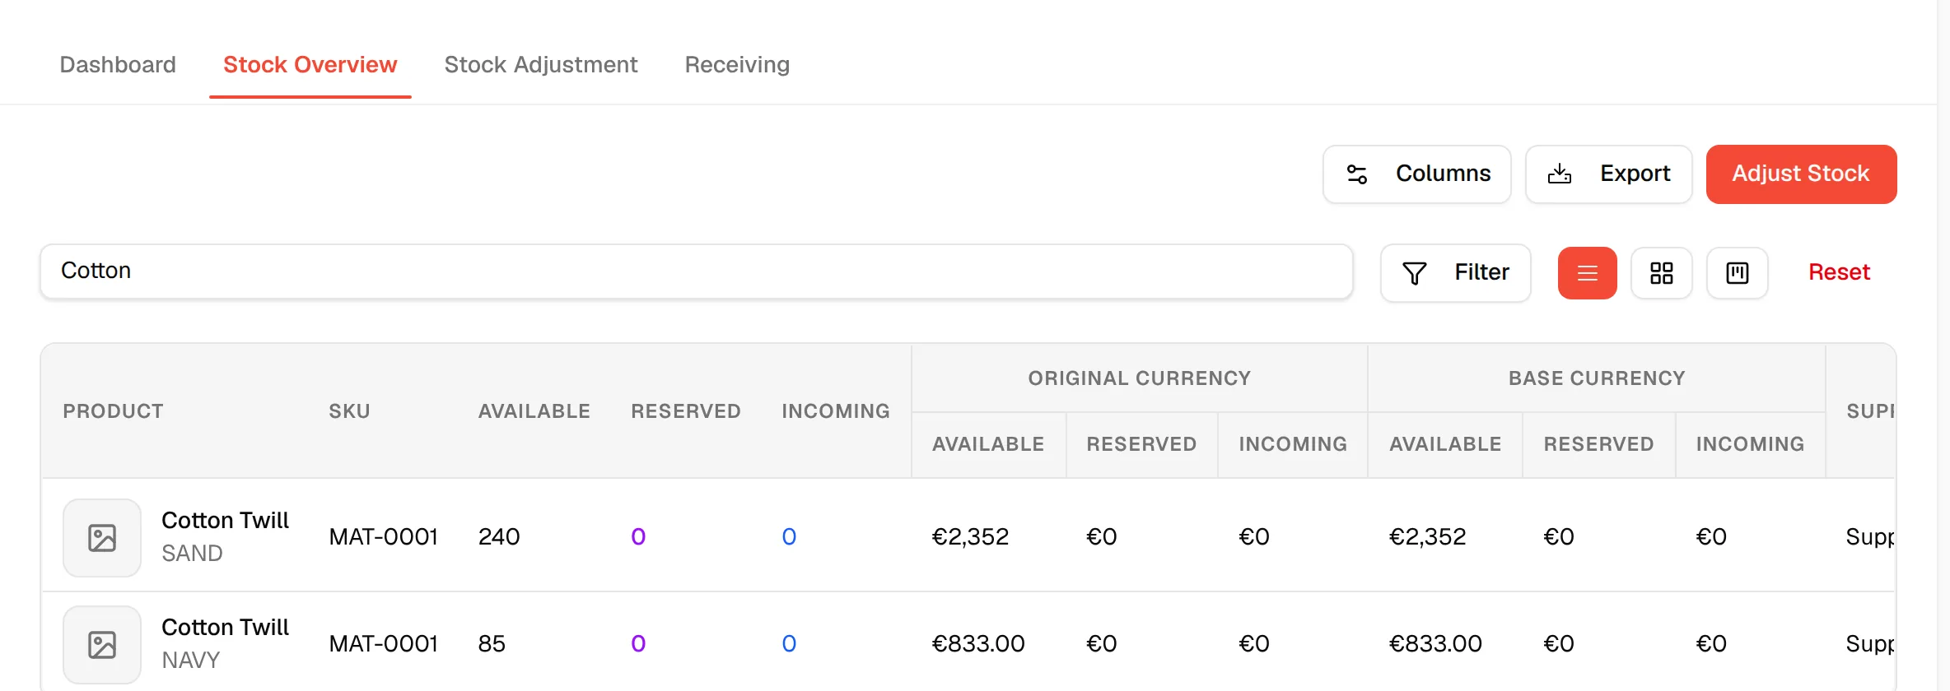Click the available quantity 240

point(499,537)
